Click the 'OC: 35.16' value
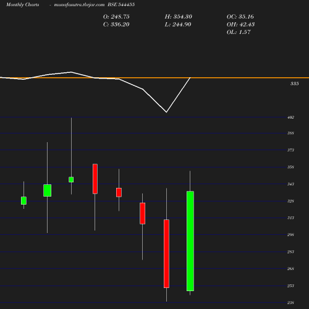Image resolution: width=309 pixels, height=309 pixels. click(240, 17)
